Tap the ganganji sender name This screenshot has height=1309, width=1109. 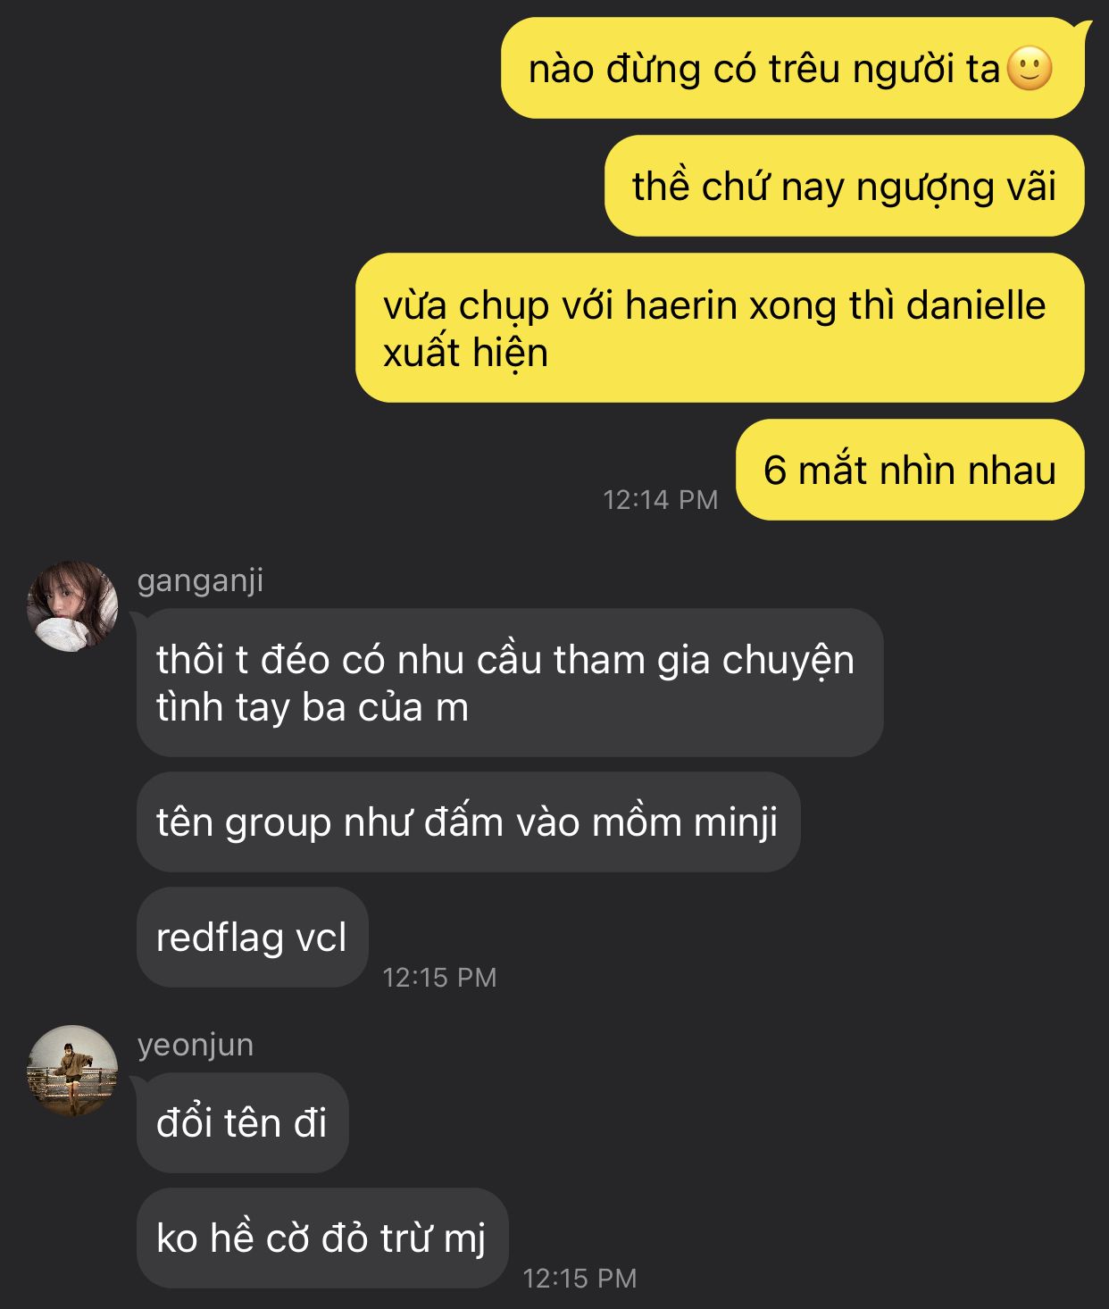(200, 580)
